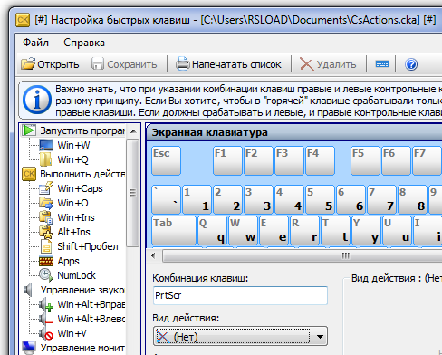442x355 pixels.
Task: Click the clipboard icon beside Win+Ins
Action: (46, 217)
